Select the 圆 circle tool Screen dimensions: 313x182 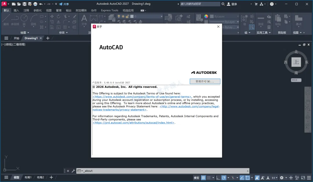pyautogui.click(x=24, y=19)
